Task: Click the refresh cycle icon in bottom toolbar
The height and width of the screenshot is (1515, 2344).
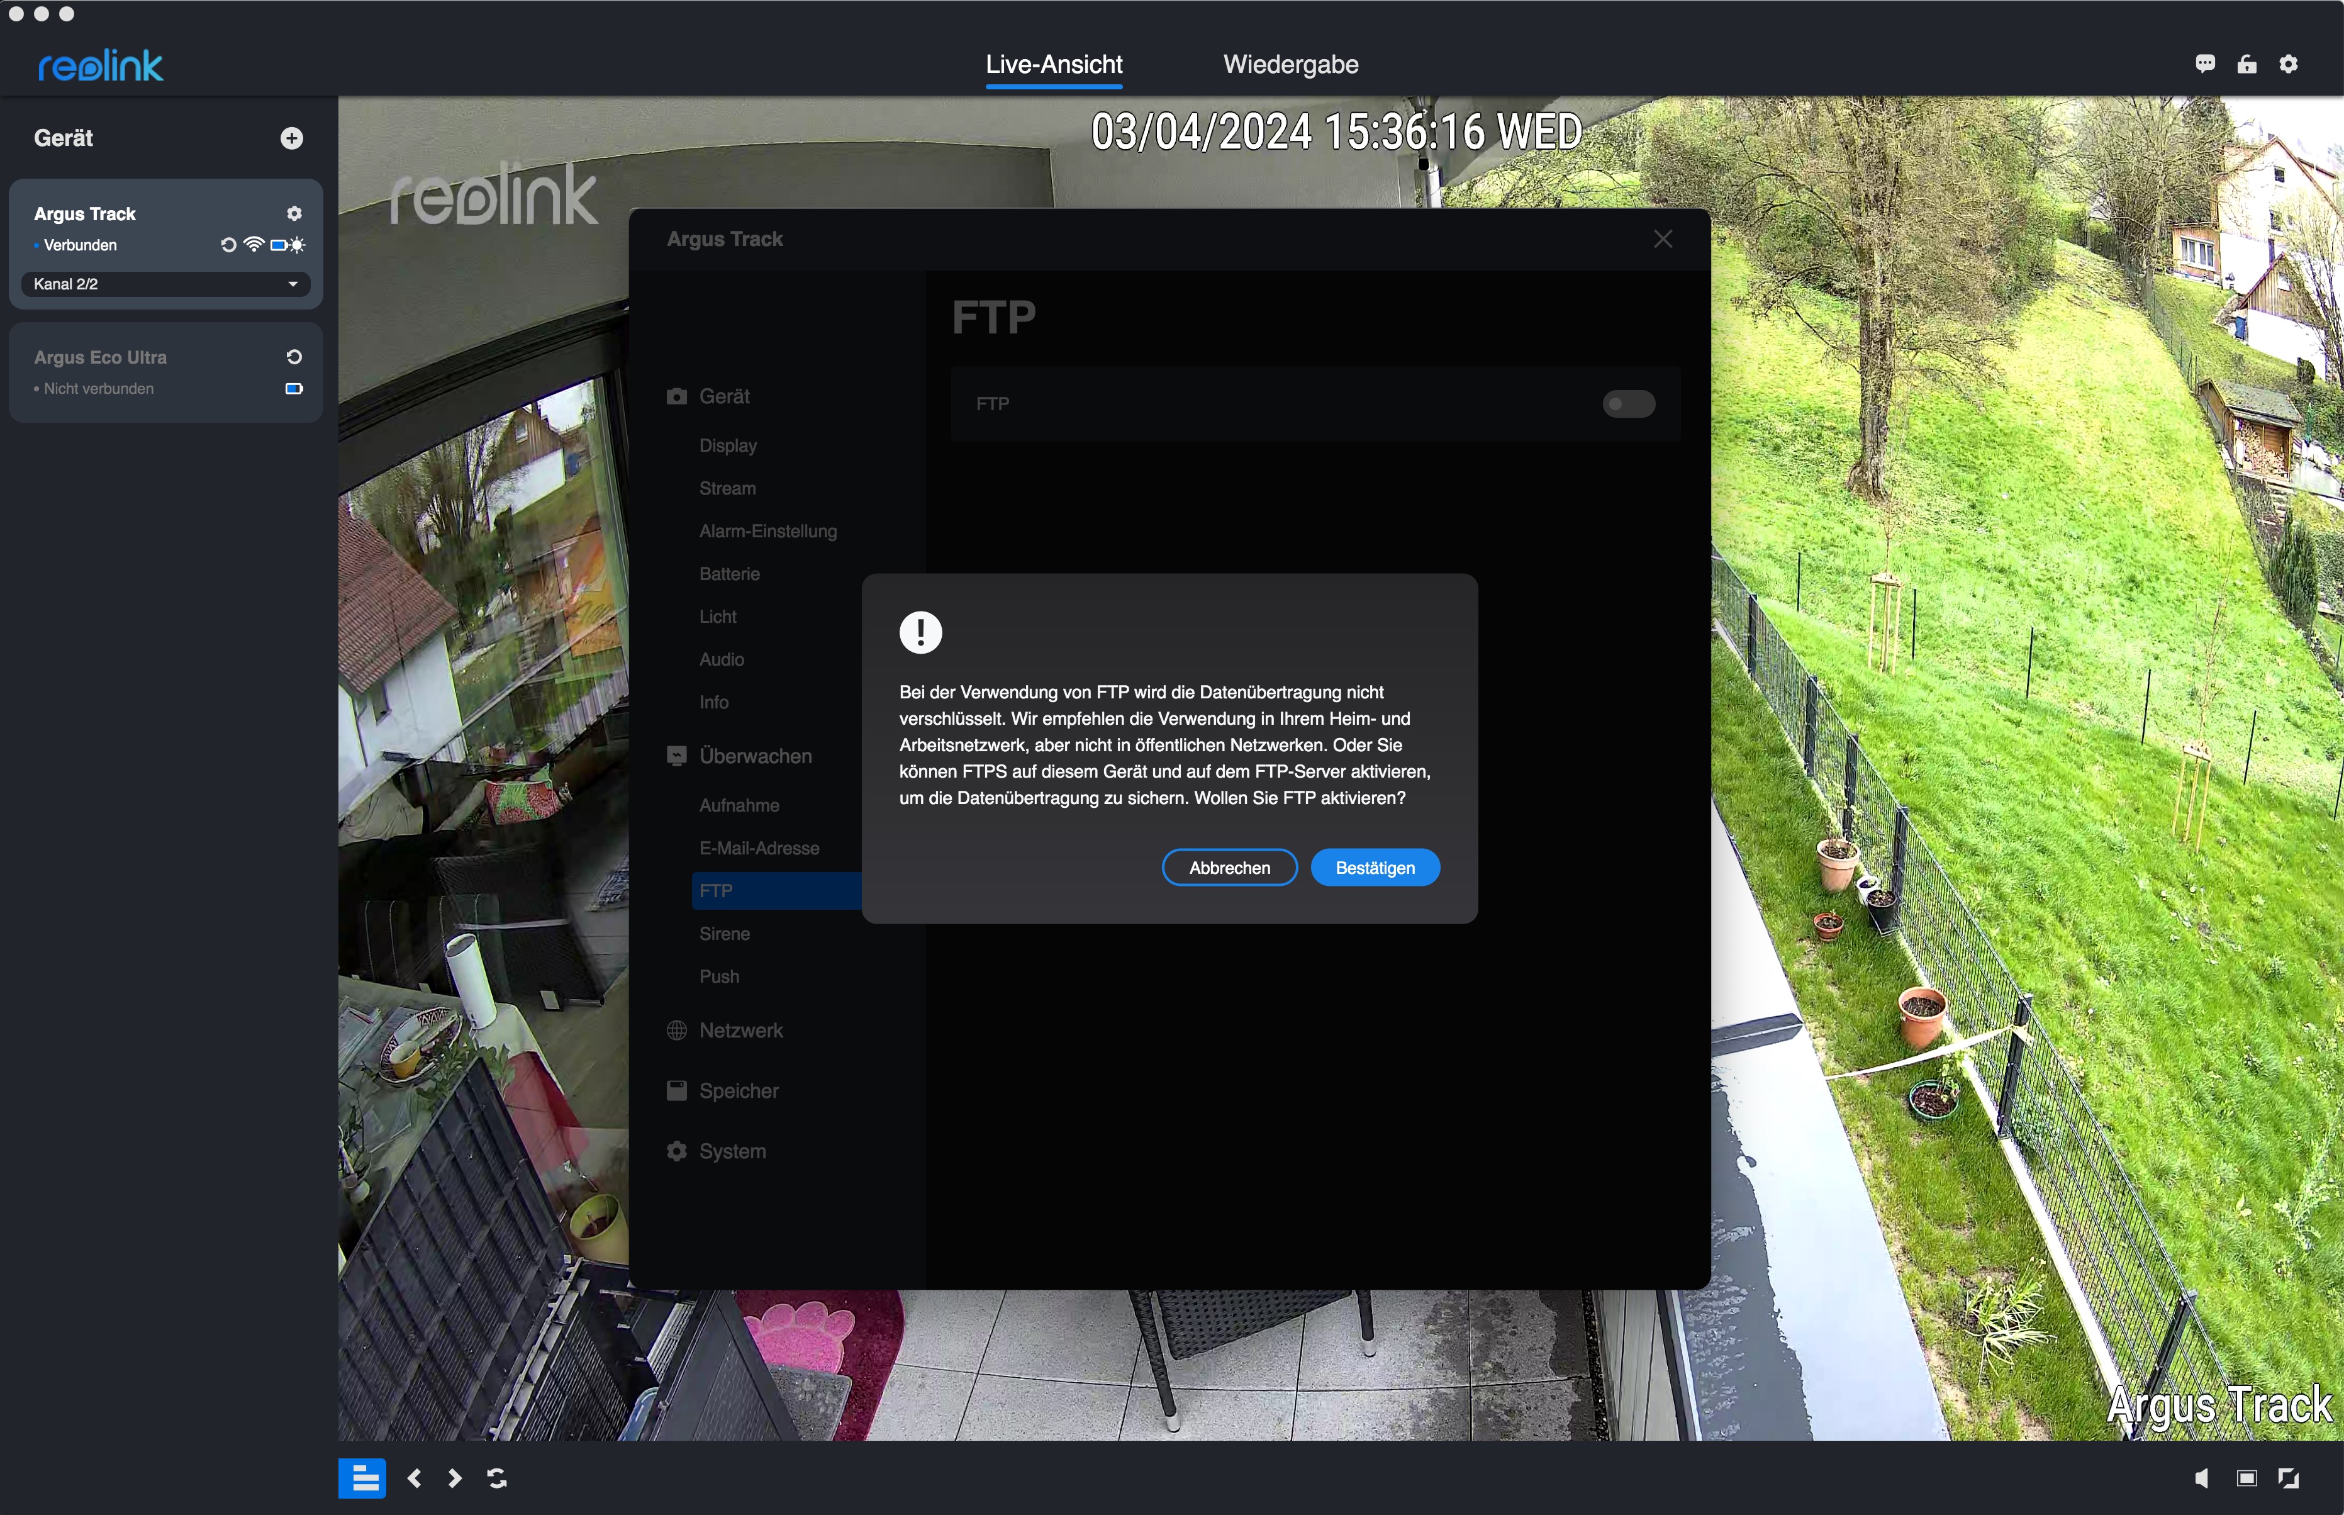Action: 497,1478
